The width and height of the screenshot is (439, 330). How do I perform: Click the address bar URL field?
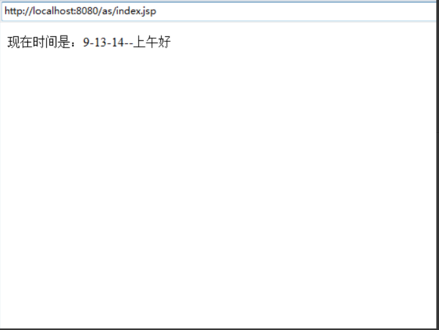(219, 11)
